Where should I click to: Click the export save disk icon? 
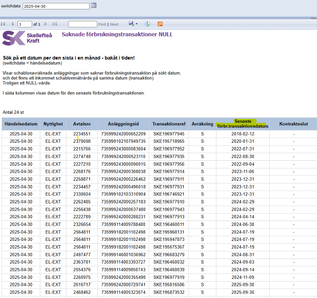pyautogui.click(x=131, y=24)
